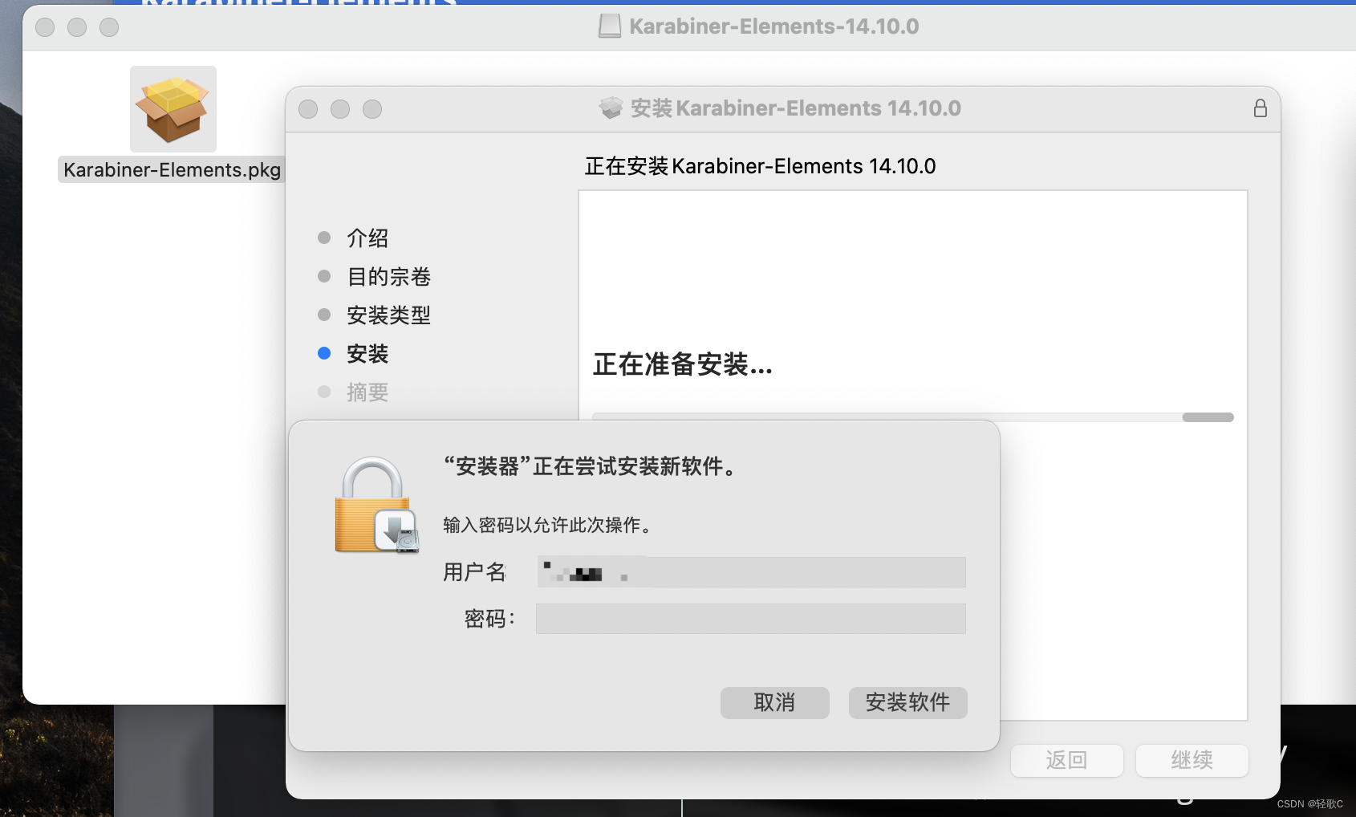Screen dimensions: 1356x817
Task: Select the Karabiner-Elements.pkg package icon
Action: click(x=173, y=109)
